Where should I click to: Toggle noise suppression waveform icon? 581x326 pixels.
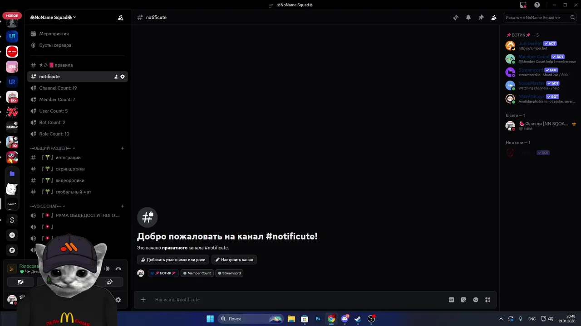(107, 269)
